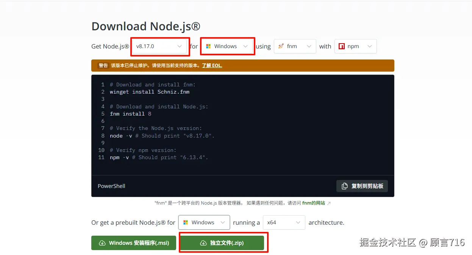
Task: Click the code line starting "npm -v"
Action: pos(159,157)
